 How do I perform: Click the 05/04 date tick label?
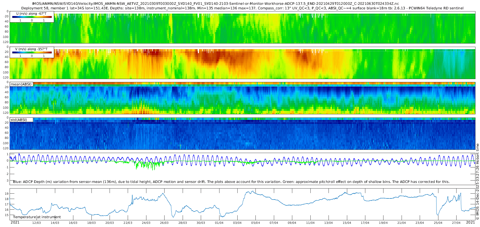(x=255, y=223)
